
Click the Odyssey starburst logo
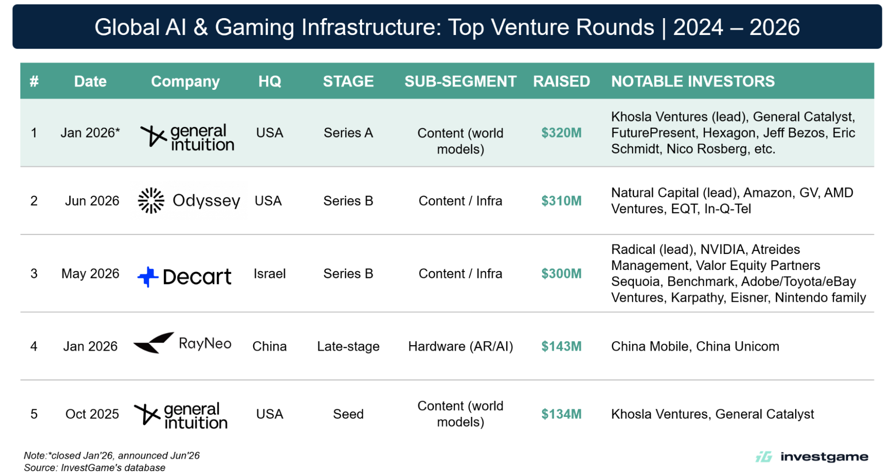[x=151, y=200]
